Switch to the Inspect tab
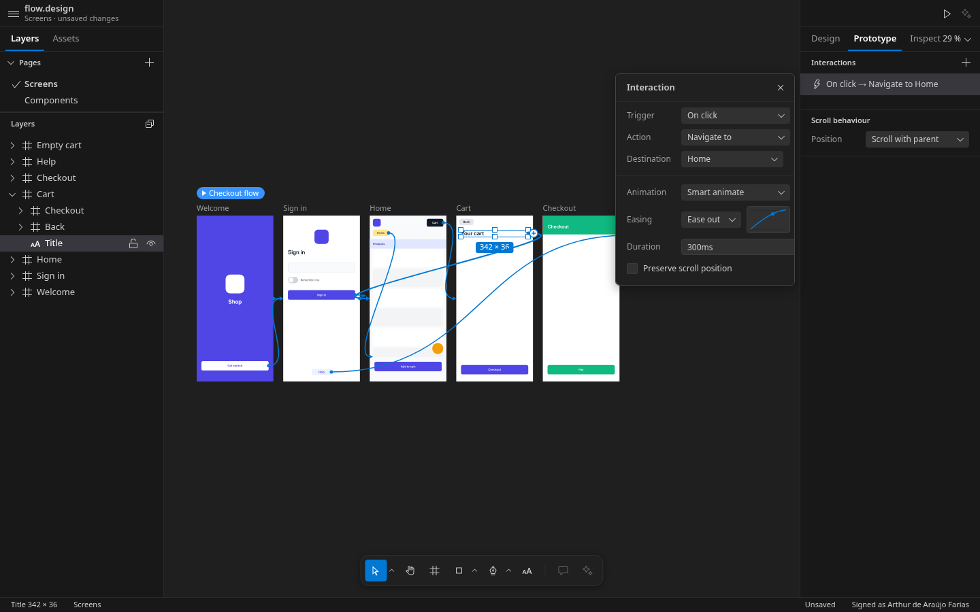The width and height of the screenshot is (980, 612). (925, 39)
